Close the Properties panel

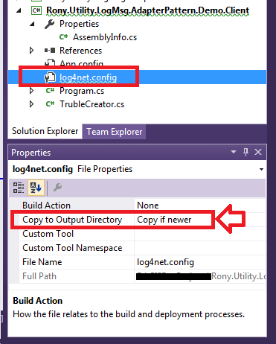(258, 152)
